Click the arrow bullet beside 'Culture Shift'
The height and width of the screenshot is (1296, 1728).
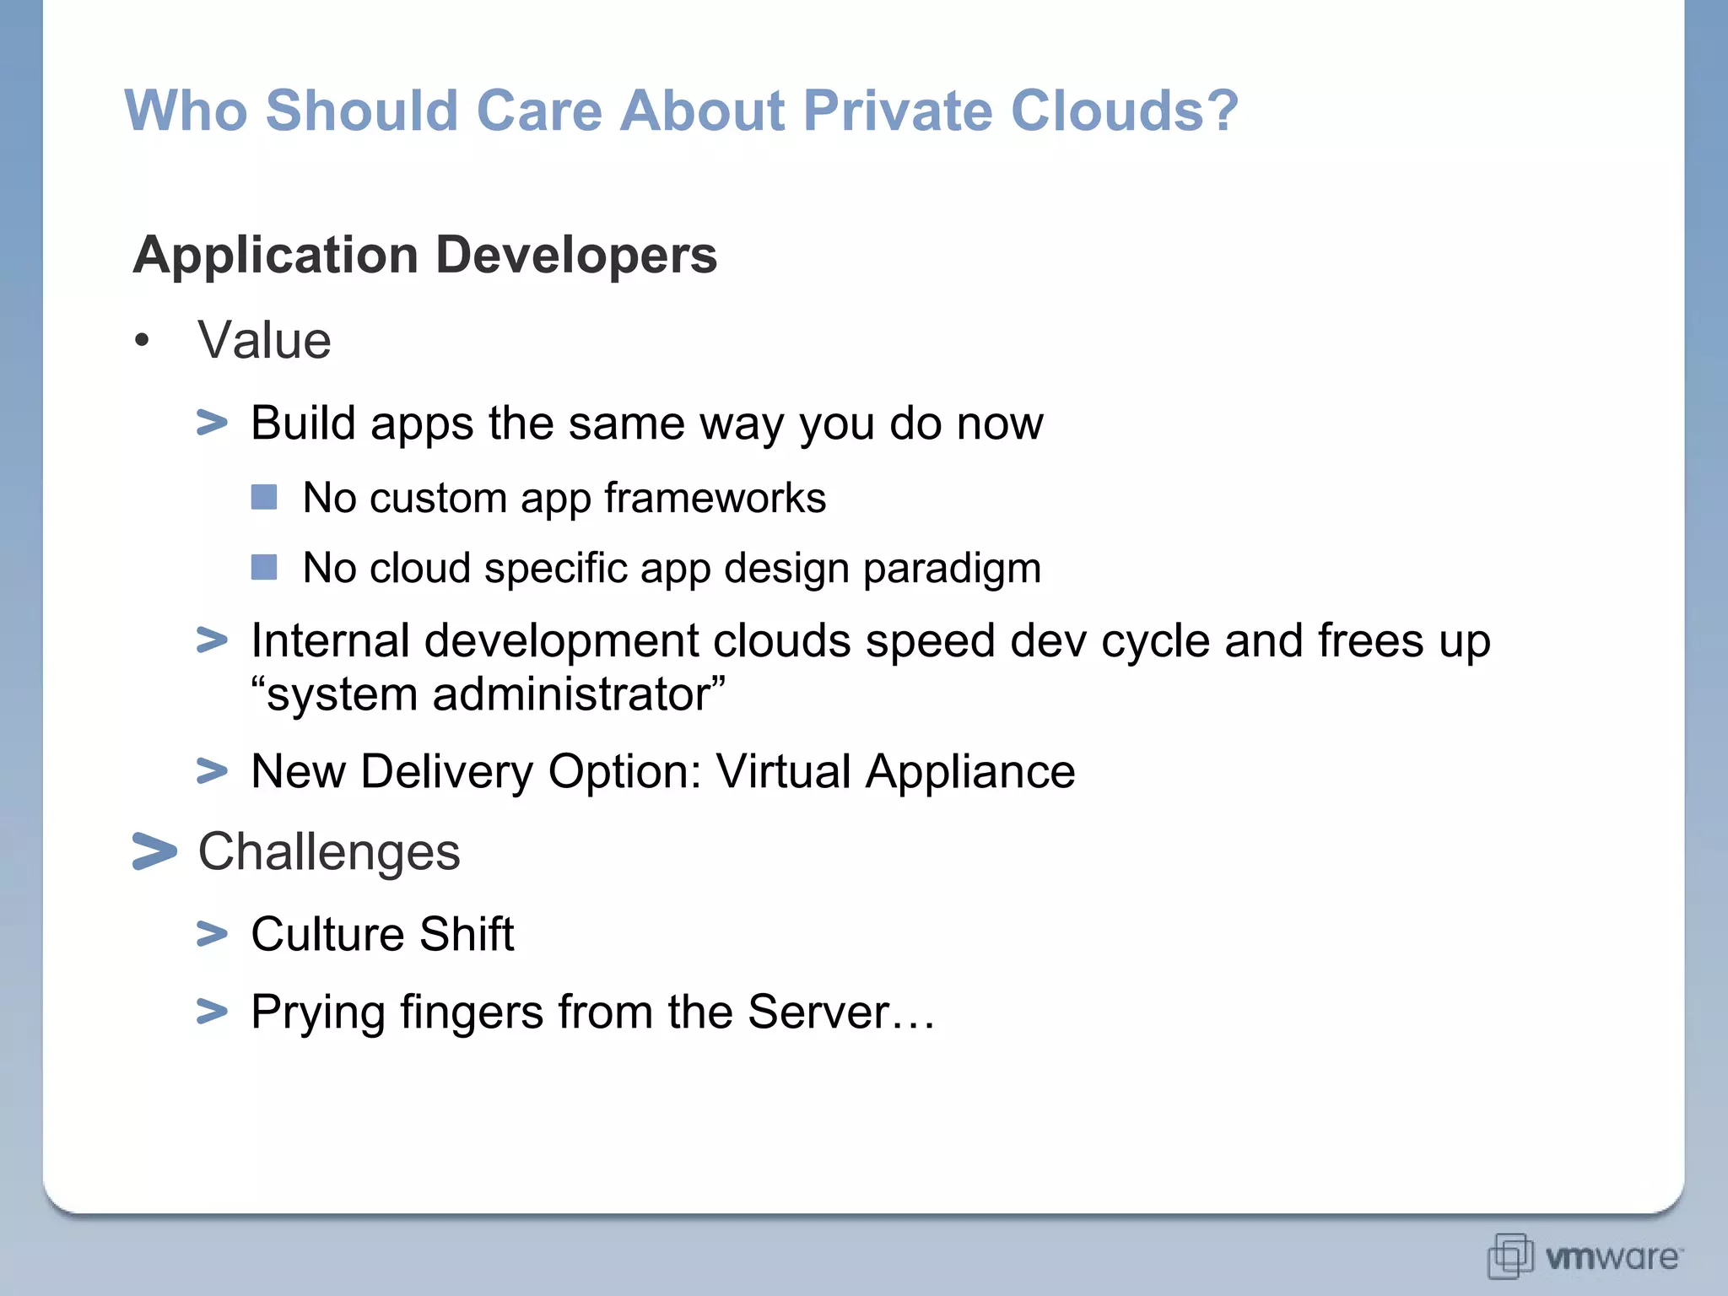[212, 934]
